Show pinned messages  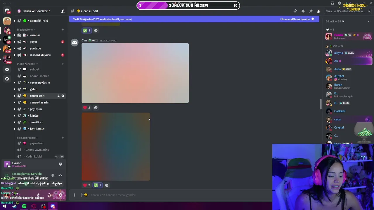point(311,11)
